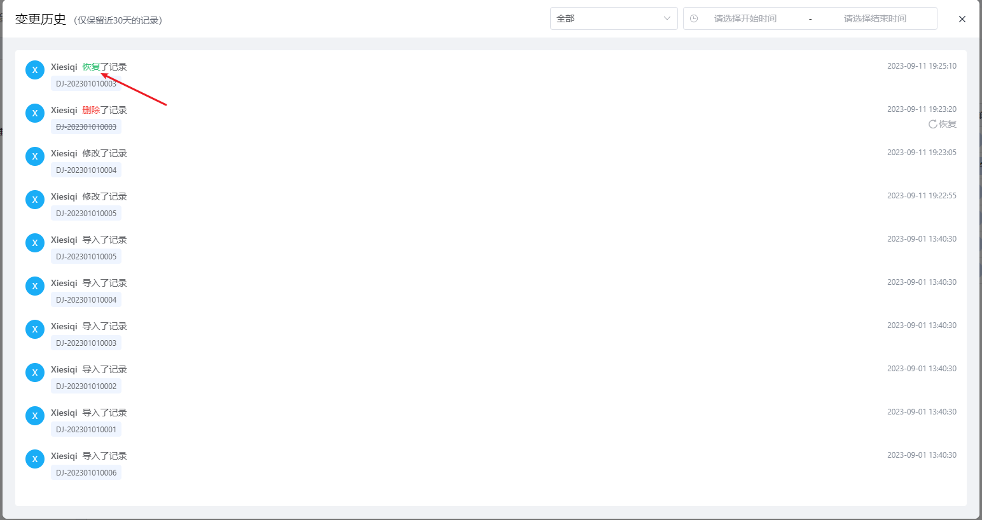Click tag DJ-202301010005 under its 导入了记录 entry
This screenshot has width=982, height=520.
[86, 256]
